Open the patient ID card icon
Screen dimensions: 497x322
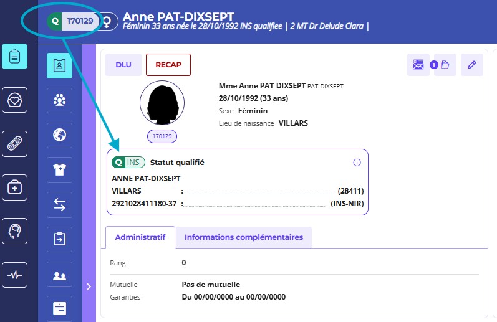point(60,65)
